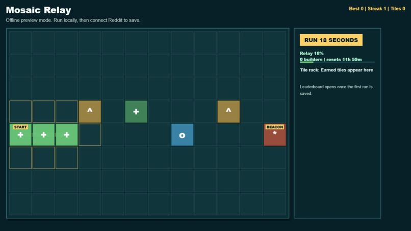
Task: Select the green plus tile immediately right of START
Action: click(x=43, y=135)
